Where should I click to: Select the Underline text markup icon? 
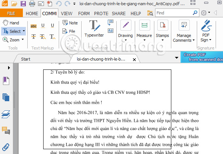tap(52, 25)
